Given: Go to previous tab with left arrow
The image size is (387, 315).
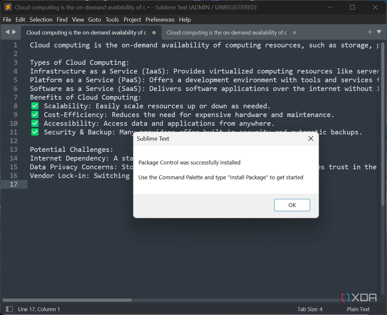Looking at the screenshot, I should (7, 32).
